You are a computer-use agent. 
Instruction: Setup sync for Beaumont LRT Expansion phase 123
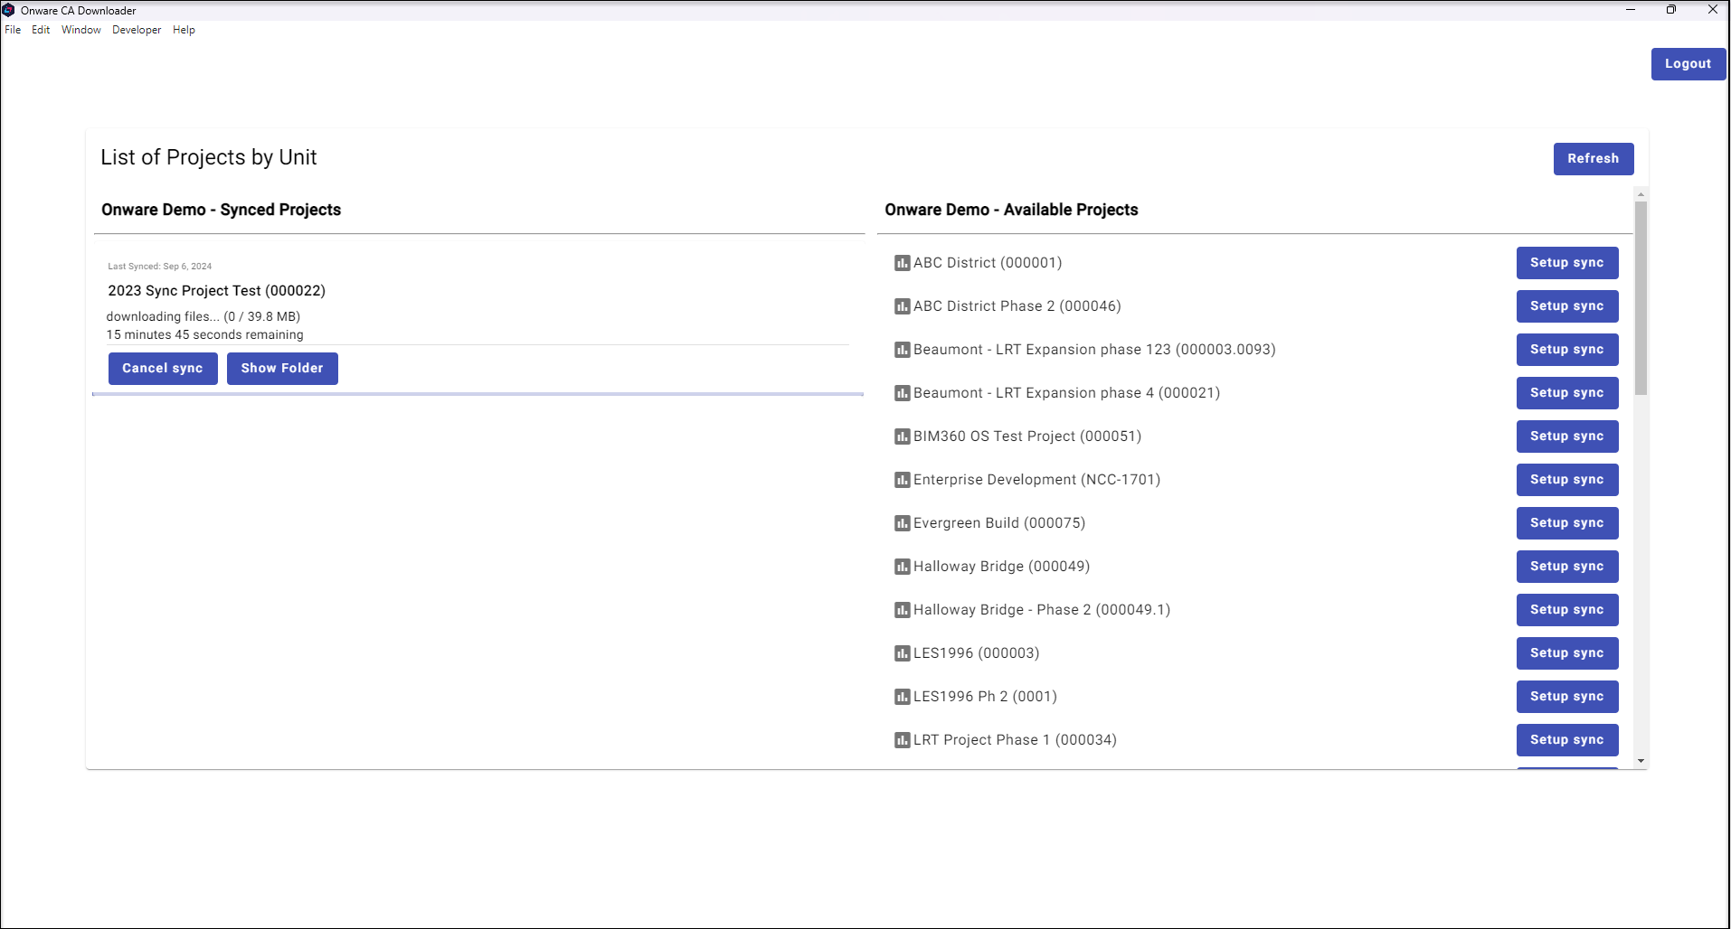1566,350
